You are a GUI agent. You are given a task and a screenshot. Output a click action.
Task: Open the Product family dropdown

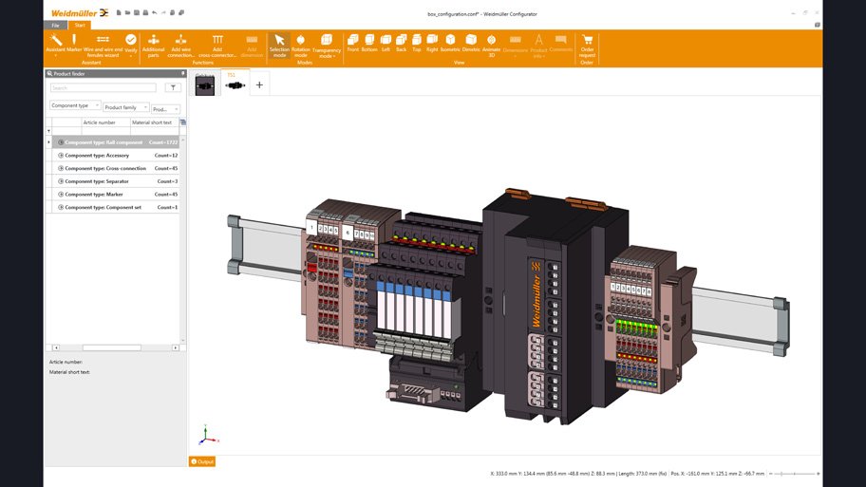tap(126, 107)
